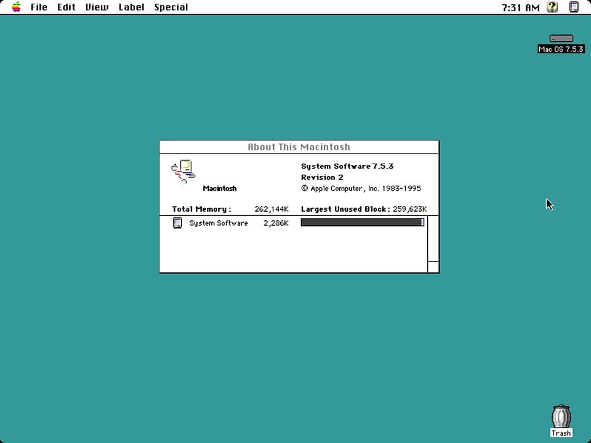Viewport: 591px width, 443px height.
Task: Select the Mac OS 7.5.3 disk icon
Action: point(561,38)
